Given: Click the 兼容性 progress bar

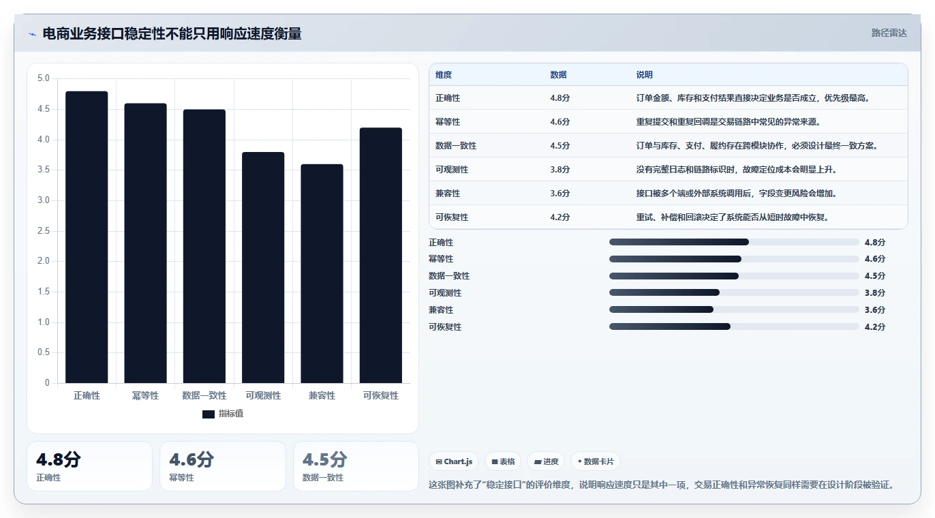Looking at the screenshot, I should [x=734, y=309].
